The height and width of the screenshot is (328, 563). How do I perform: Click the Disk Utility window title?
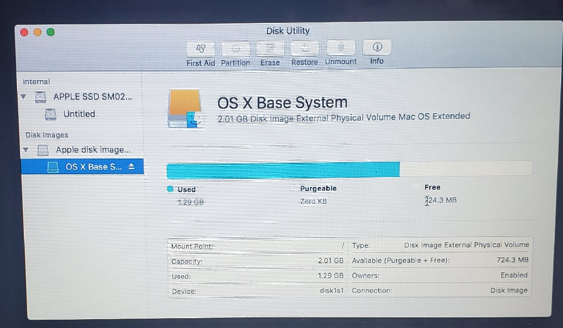coord(288,31)
